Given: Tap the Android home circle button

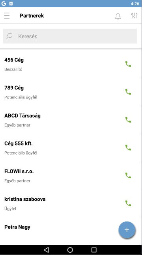Looking at the screenshot, I should click(x=70, y=250).
